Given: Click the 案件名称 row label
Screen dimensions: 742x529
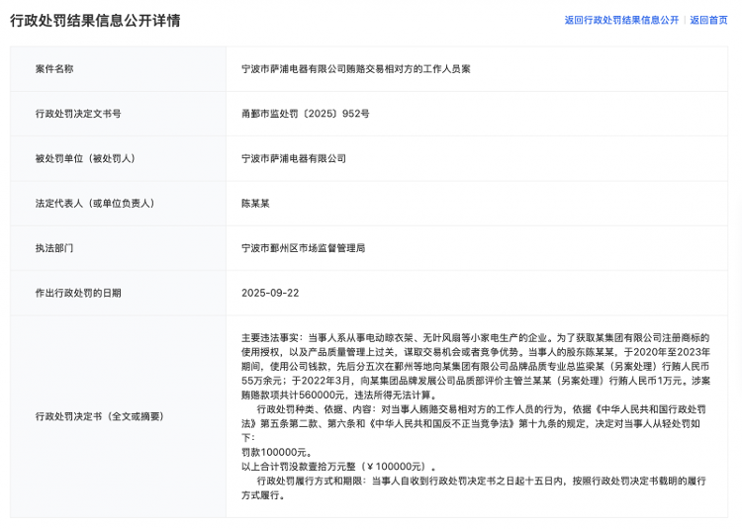Looking at the screenshot, I should (x=54, y=69).
